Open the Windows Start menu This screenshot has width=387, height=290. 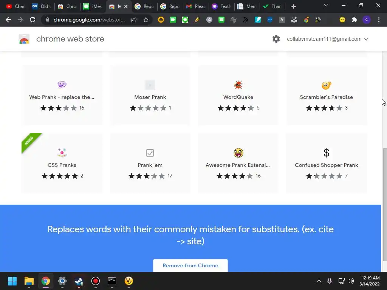coord(12,281)
